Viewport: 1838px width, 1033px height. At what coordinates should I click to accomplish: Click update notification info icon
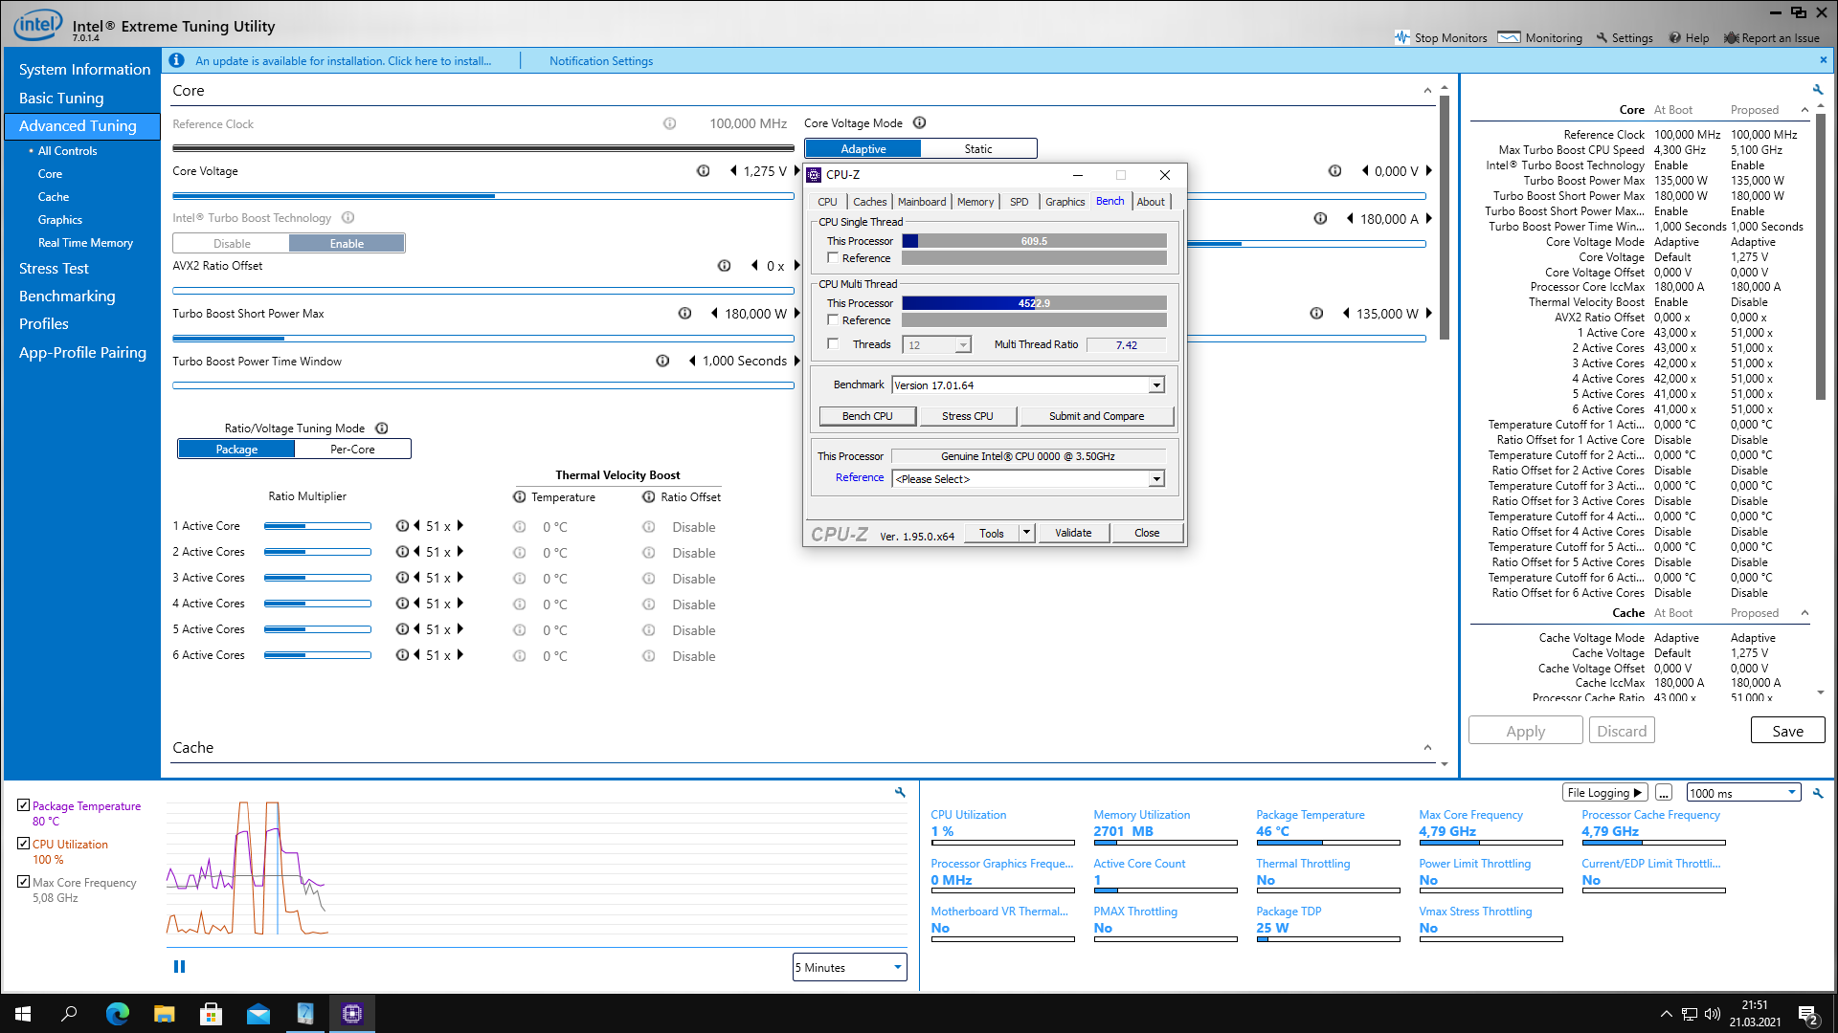click(x=176, y=60)
